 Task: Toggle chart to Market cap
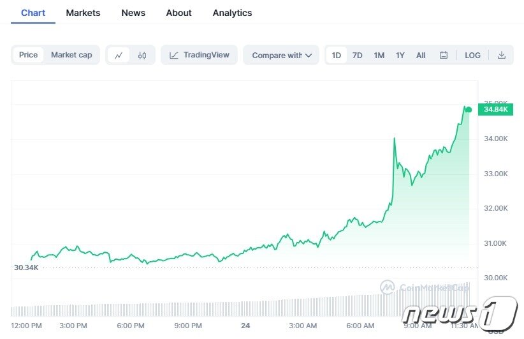click(x=71, y=55)
